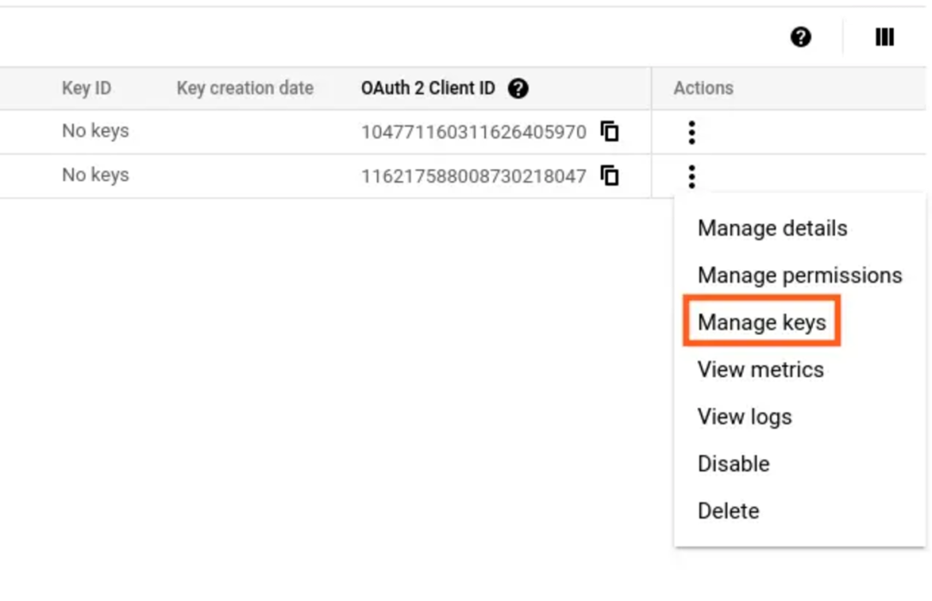
Task: Open the help question mark icon
Action: pyautogui.click(x=799, y=36)
